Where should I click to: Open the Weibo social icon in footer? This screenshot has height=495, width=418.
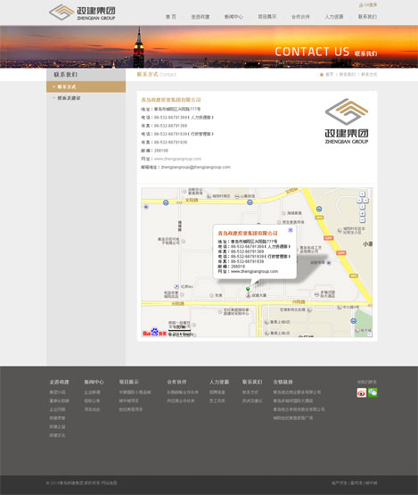point(362,392)
